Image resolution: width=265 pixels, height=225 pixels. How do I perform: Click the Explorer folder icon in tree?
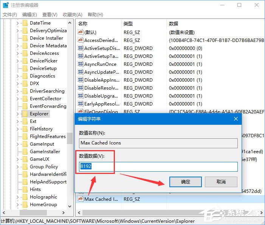coord(25,114)
